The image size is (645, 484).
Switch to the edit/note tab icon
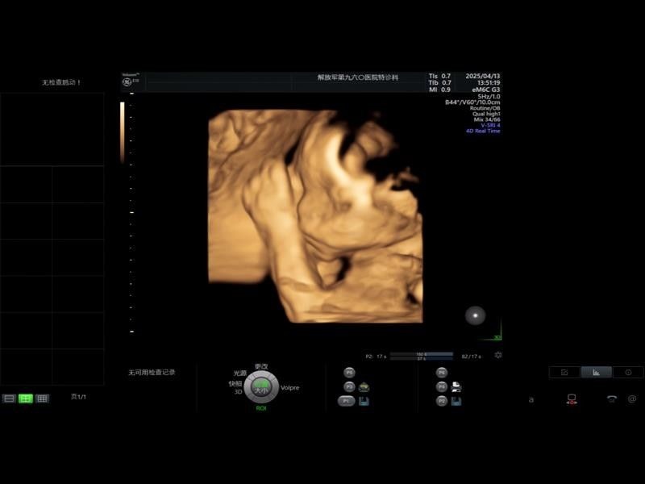[x=564, y=373]
